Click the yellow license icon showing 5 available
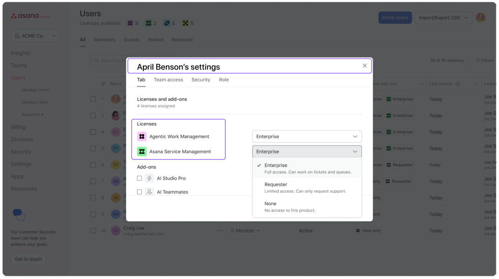Viewport: 499px width, 279px height. [x=186, y=23]
